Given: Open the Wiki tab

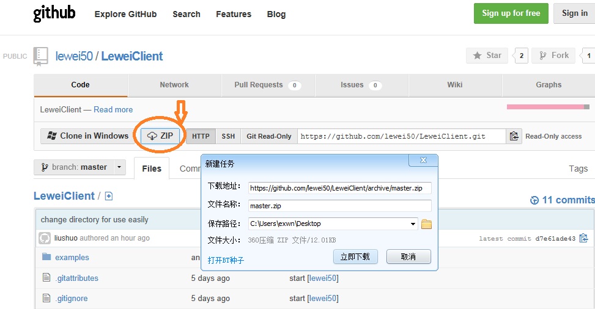Looking at the screenshot, I should point(455,85).
